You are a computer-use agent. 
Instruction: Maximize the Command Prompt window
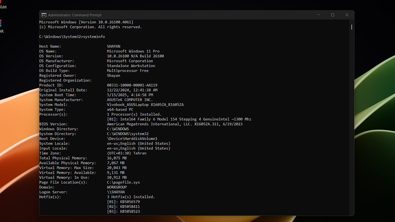click(333, 15)
